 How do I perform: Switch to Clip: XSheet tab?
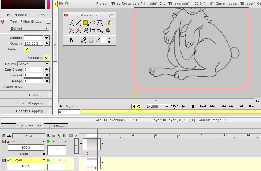pyautogui.click(x=56, y=126)
